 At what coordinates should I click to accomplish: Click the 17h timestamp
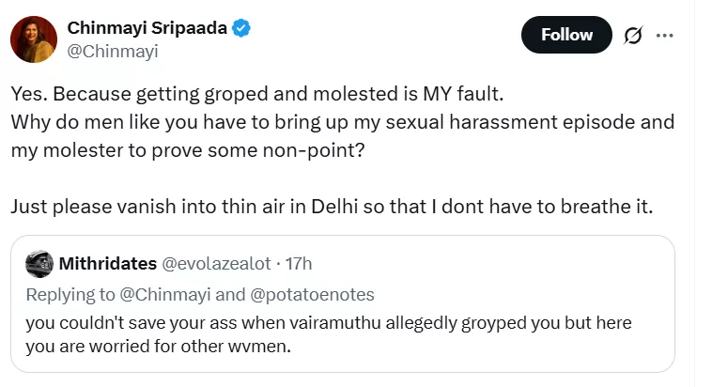(297, 263)
